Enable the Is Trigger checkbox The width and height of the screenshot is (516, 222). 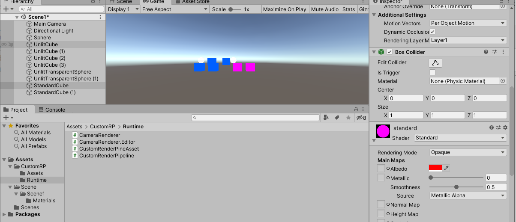tap(432, 72)
